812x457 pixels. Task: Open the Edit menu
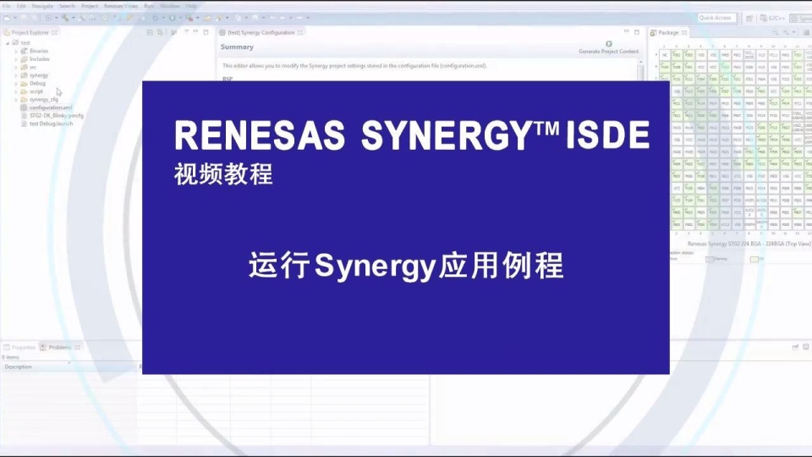coord(21,6)
